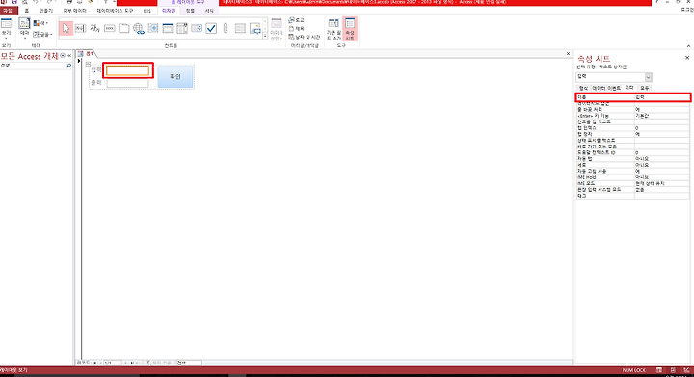Viewport: 694px width, 377px height.
Task: Choose the Hyperlink control tool
Action: point(139,28)
